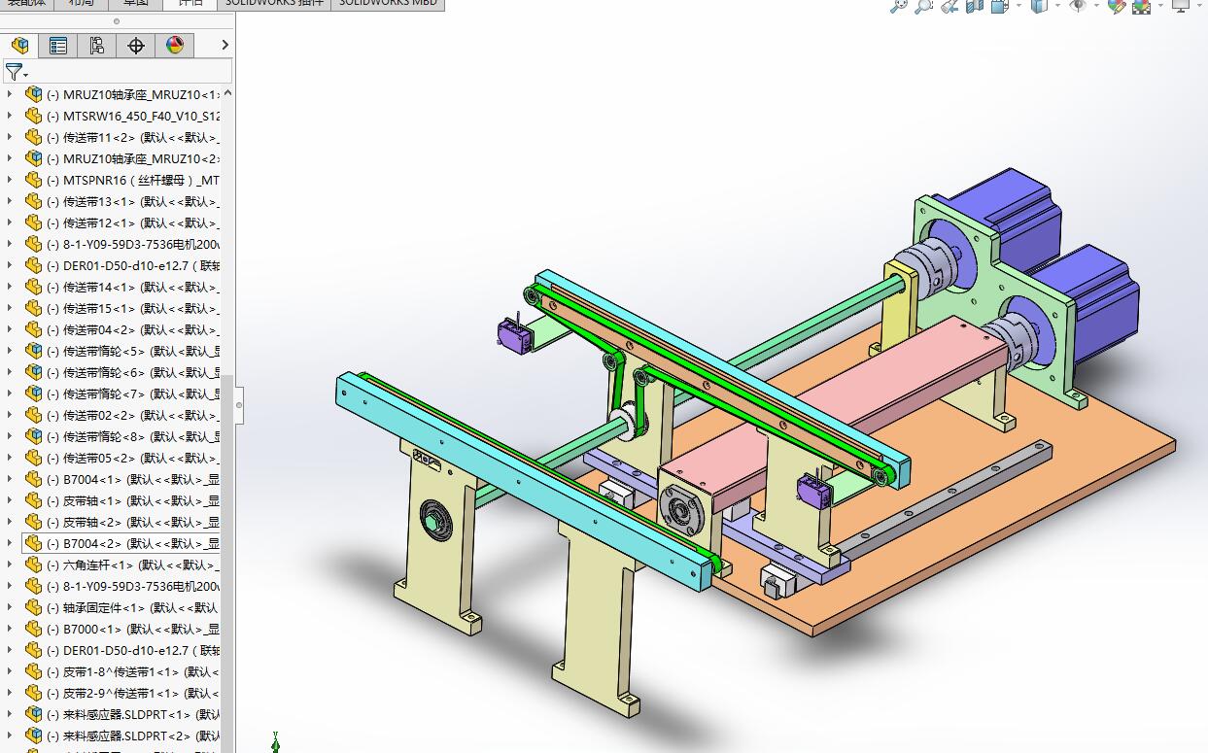Expand the 皮带2-9^传送带1<1> tree node
Viewport: 1208px width, 753px height.
10,693
